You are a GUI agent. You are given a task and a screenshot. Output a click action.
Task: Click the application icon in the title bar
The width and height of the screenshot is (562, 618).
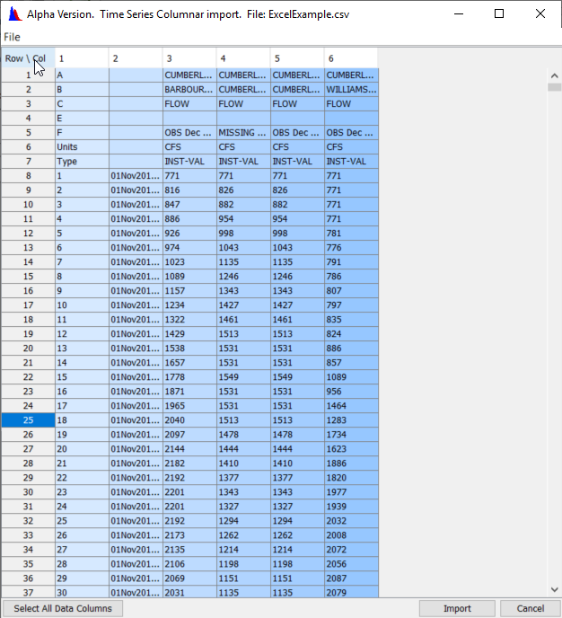click(13, 14)
